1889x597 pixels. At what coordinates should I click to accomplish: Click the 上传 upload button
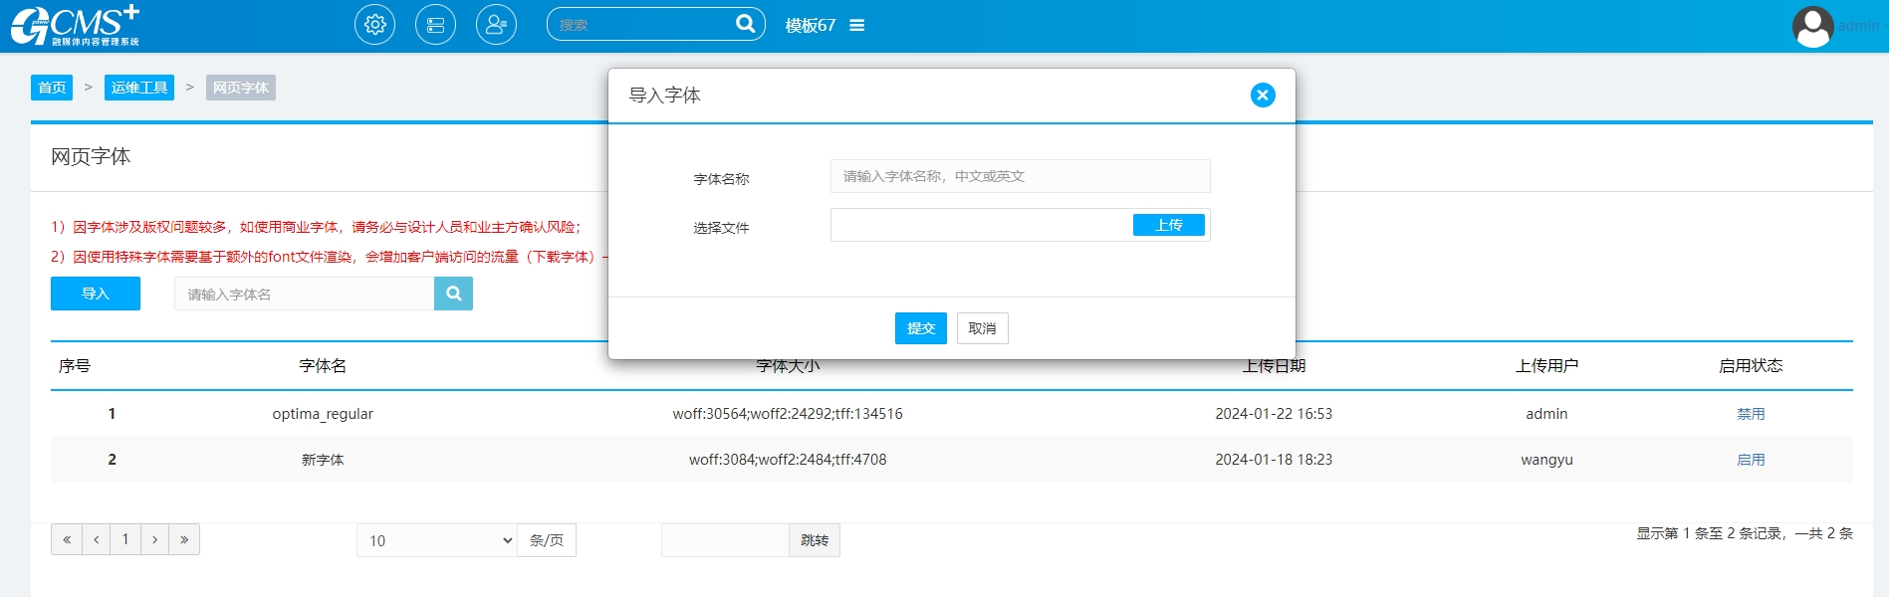coord(1168,226)
